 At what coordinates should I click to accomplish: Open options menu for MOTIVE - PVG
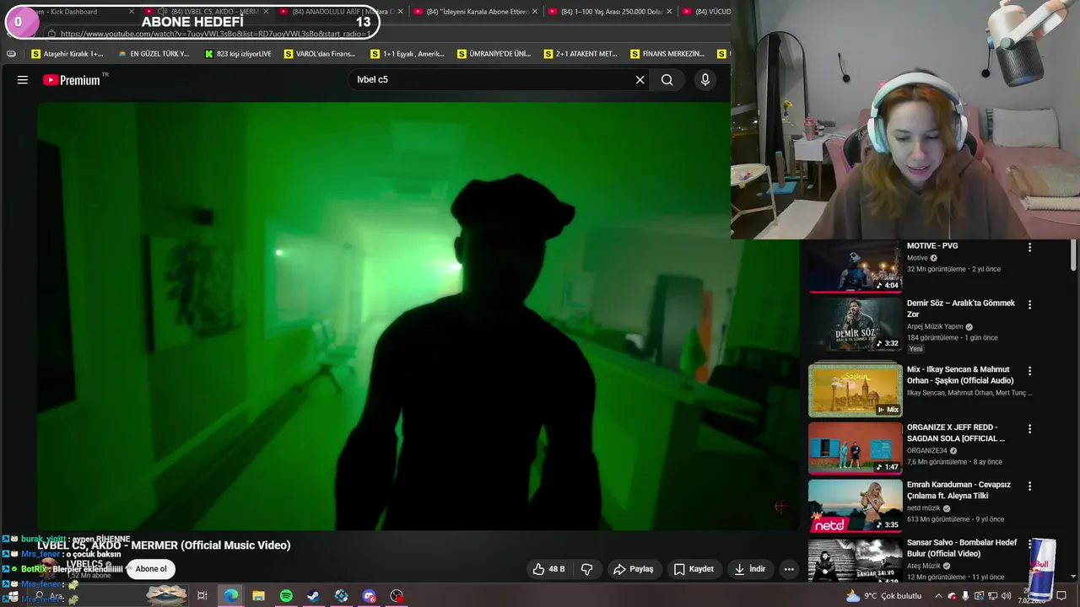1029,247
